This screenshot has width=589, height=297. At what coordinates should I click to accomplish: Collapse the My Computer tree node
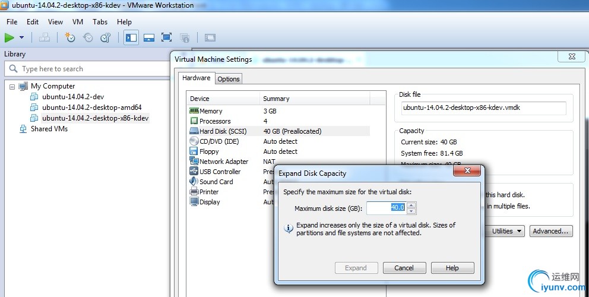(12, 87)
